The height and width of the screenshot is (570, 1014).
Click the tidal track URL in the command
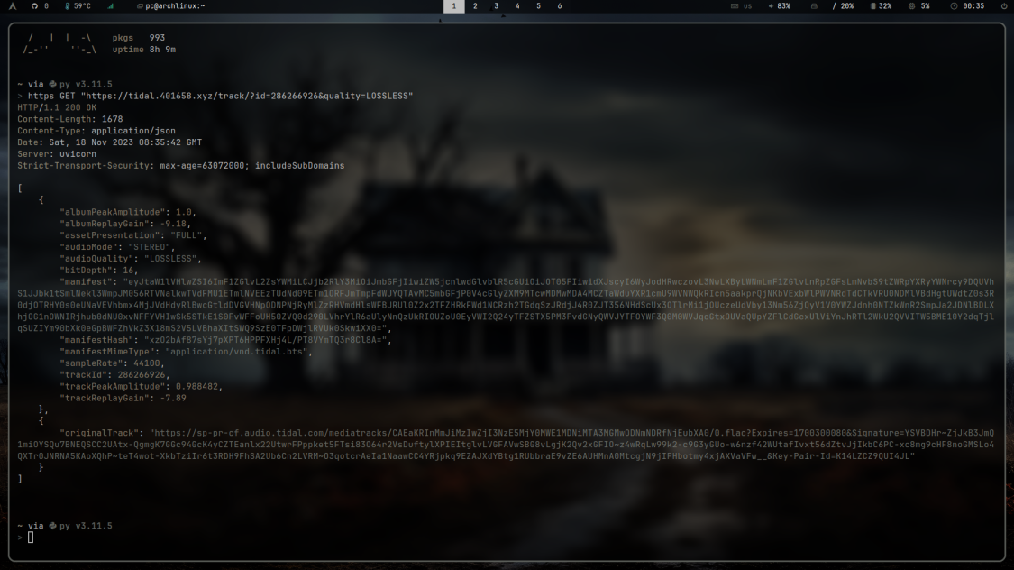(246, 96)
